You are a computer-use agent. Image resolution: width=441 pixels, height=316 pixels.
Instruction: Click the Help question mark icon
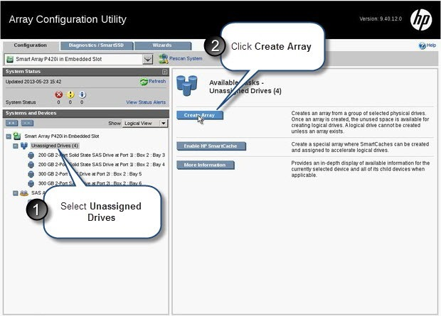pos(423,45)
